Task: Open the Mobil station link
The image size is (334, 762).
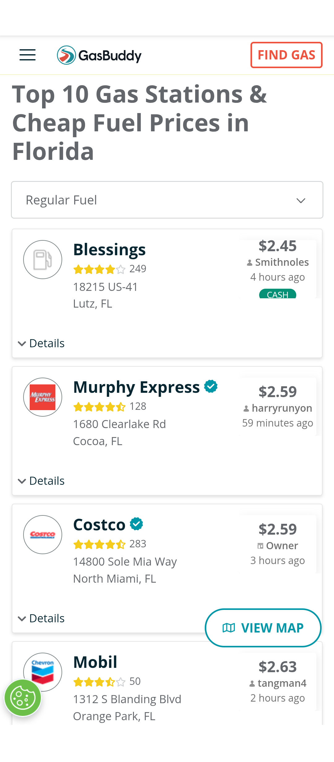Action: click(95, 662)
